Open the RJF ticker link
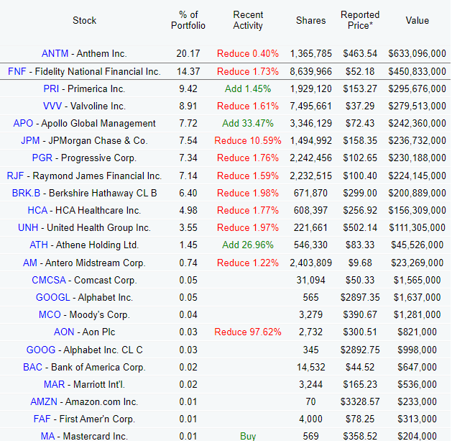 (x=15, y=176)
